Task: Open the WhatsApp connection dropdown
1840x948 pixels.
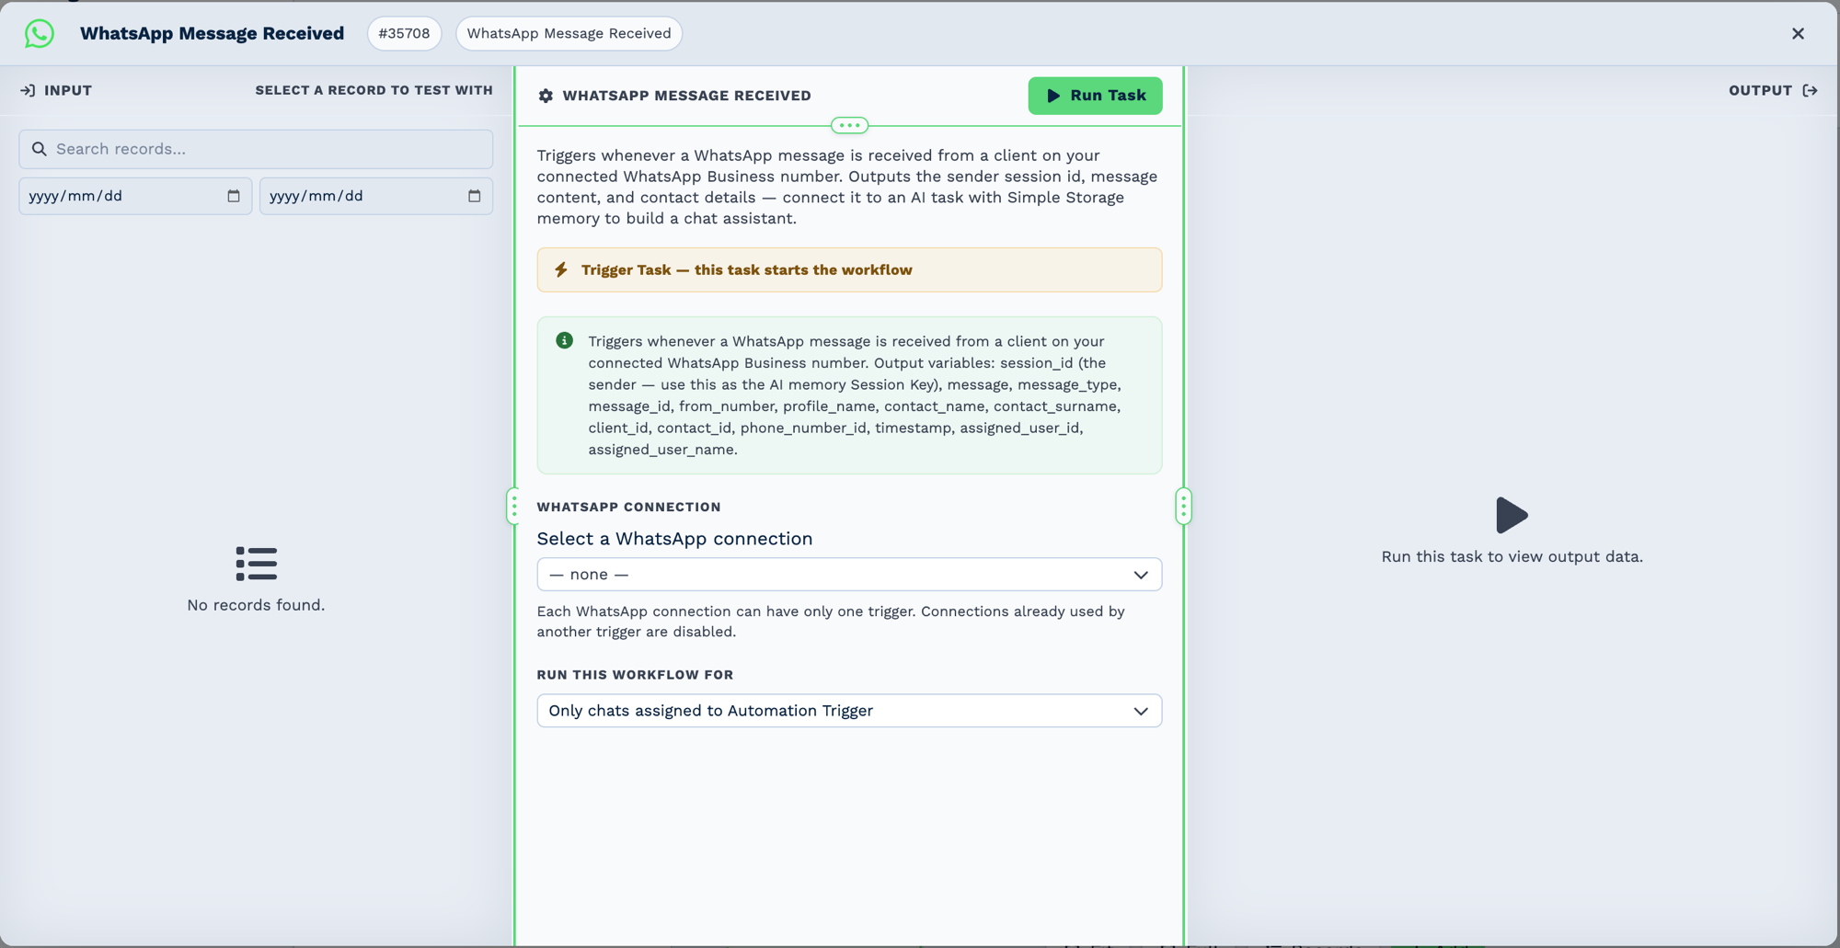Action: (x=849, y=575)
